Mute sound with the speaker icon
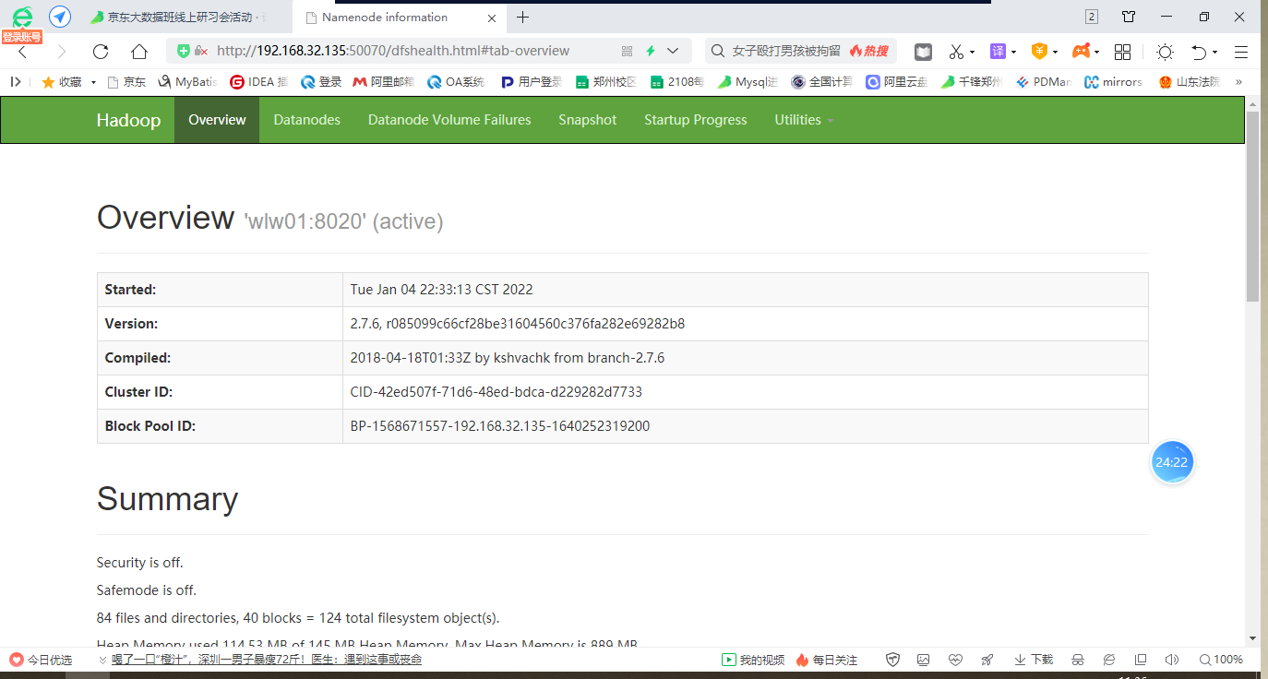Image resolution: width=1268 pixels, height=679 pixels. pos(1171,660)
